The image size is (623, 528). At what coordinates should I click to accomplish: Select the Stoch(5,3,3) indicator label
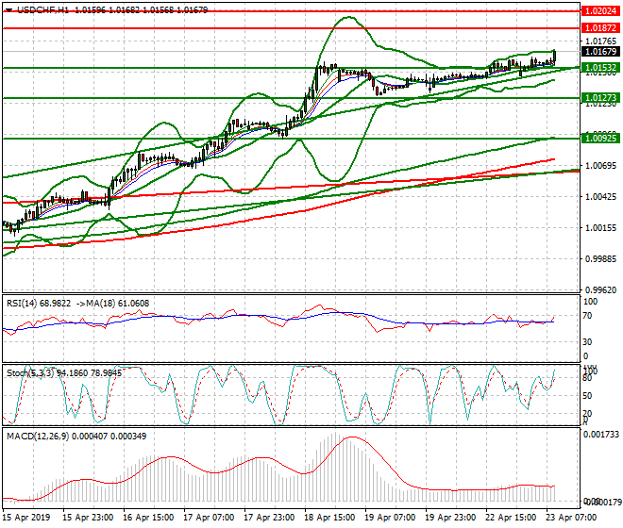(30, 372)
